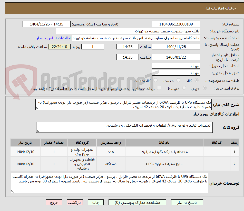Viewport: 244px width, 211px height.
Task: Click the پاسخ به نیاز button
Action: [187, 203]
